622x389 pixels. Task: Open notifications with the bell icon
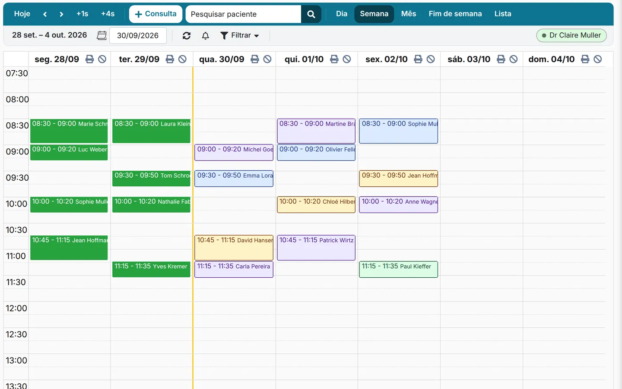point(206,36)
